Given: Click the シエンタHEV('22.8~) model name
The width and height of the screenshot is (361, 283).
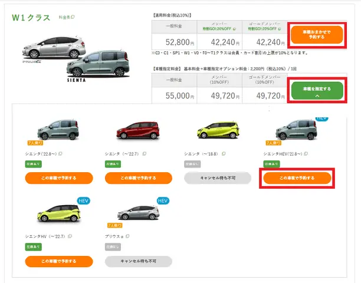Looking at the screenshot, I should [x=283, y=154].
